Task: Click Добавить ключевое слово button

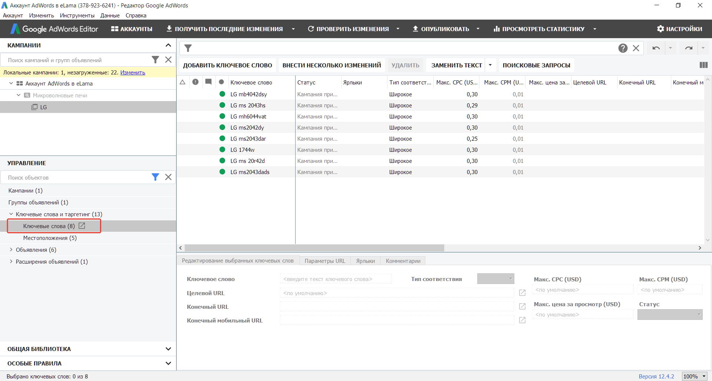Action: pyautogui.click(x=227, y=65)
